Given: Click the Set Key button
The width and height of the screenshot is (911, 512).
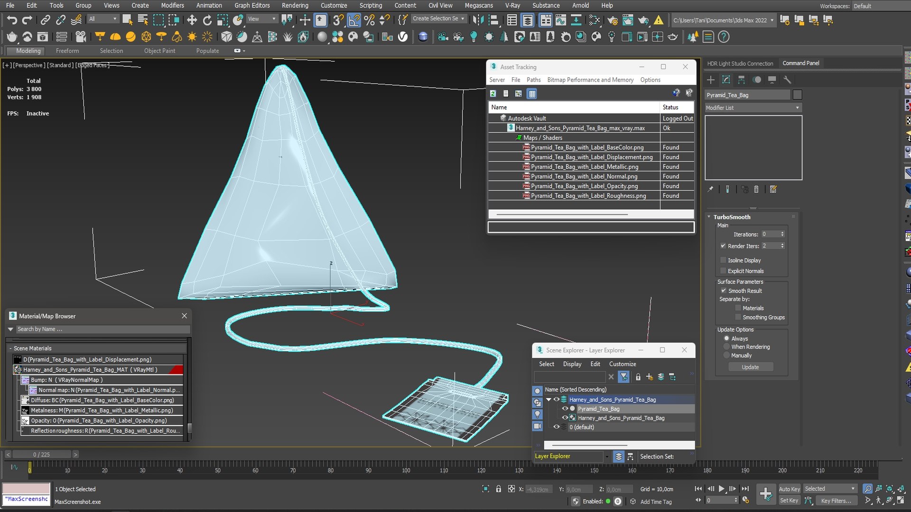Looking at the screenshot, I should point(789,501).
